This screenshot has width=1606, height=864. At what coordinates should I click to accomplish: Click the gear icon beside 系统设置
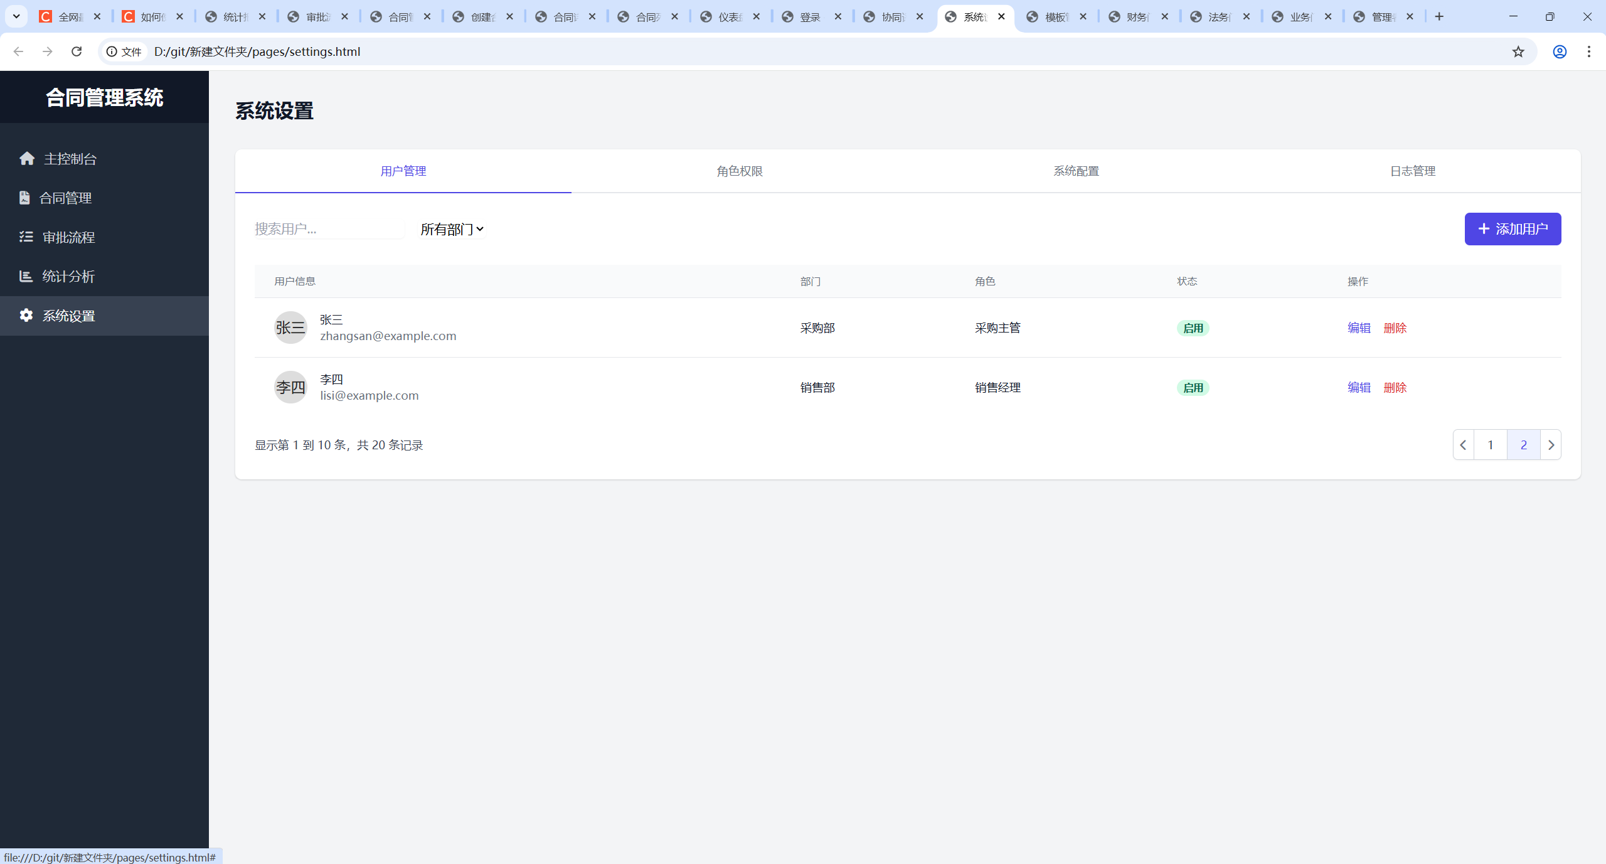point(26,316)
